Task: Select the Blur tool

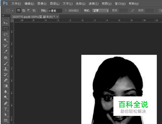Action: coord(6,92)
